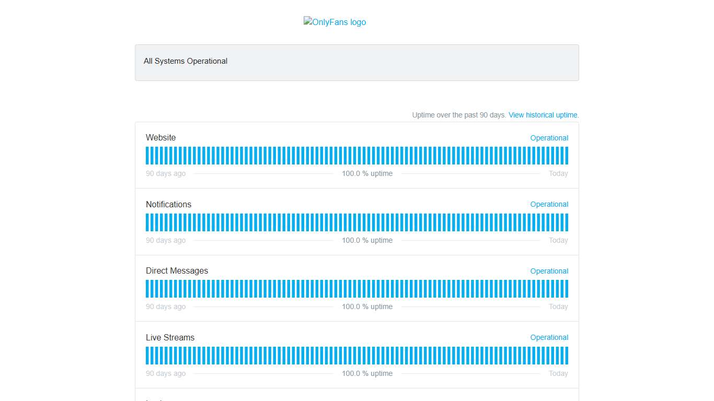Select the Website component name
This screenshot has height=401, width=714.
160,138
